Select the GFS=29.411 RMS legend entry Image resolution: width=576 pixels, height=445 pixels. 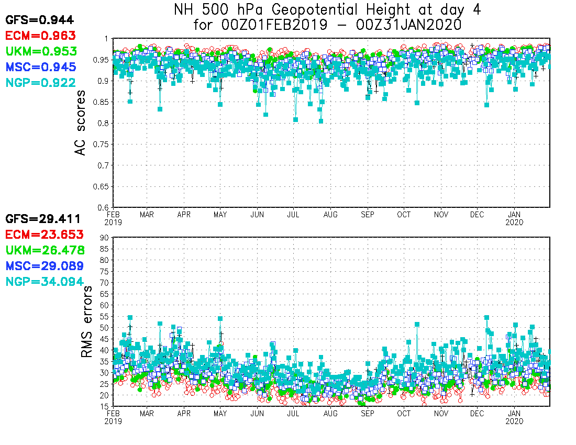click(x=43, y=219)
